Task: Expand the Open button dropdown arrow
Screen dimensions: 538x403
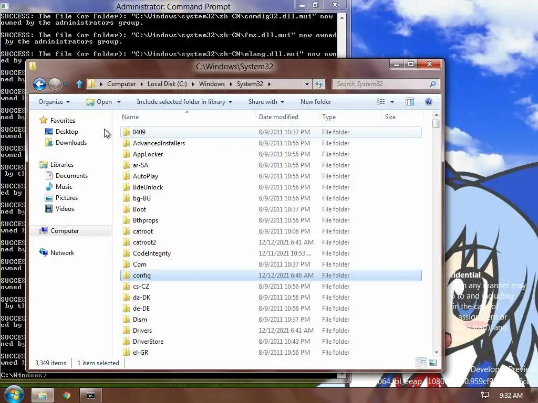Action: (x=119, y=102)
